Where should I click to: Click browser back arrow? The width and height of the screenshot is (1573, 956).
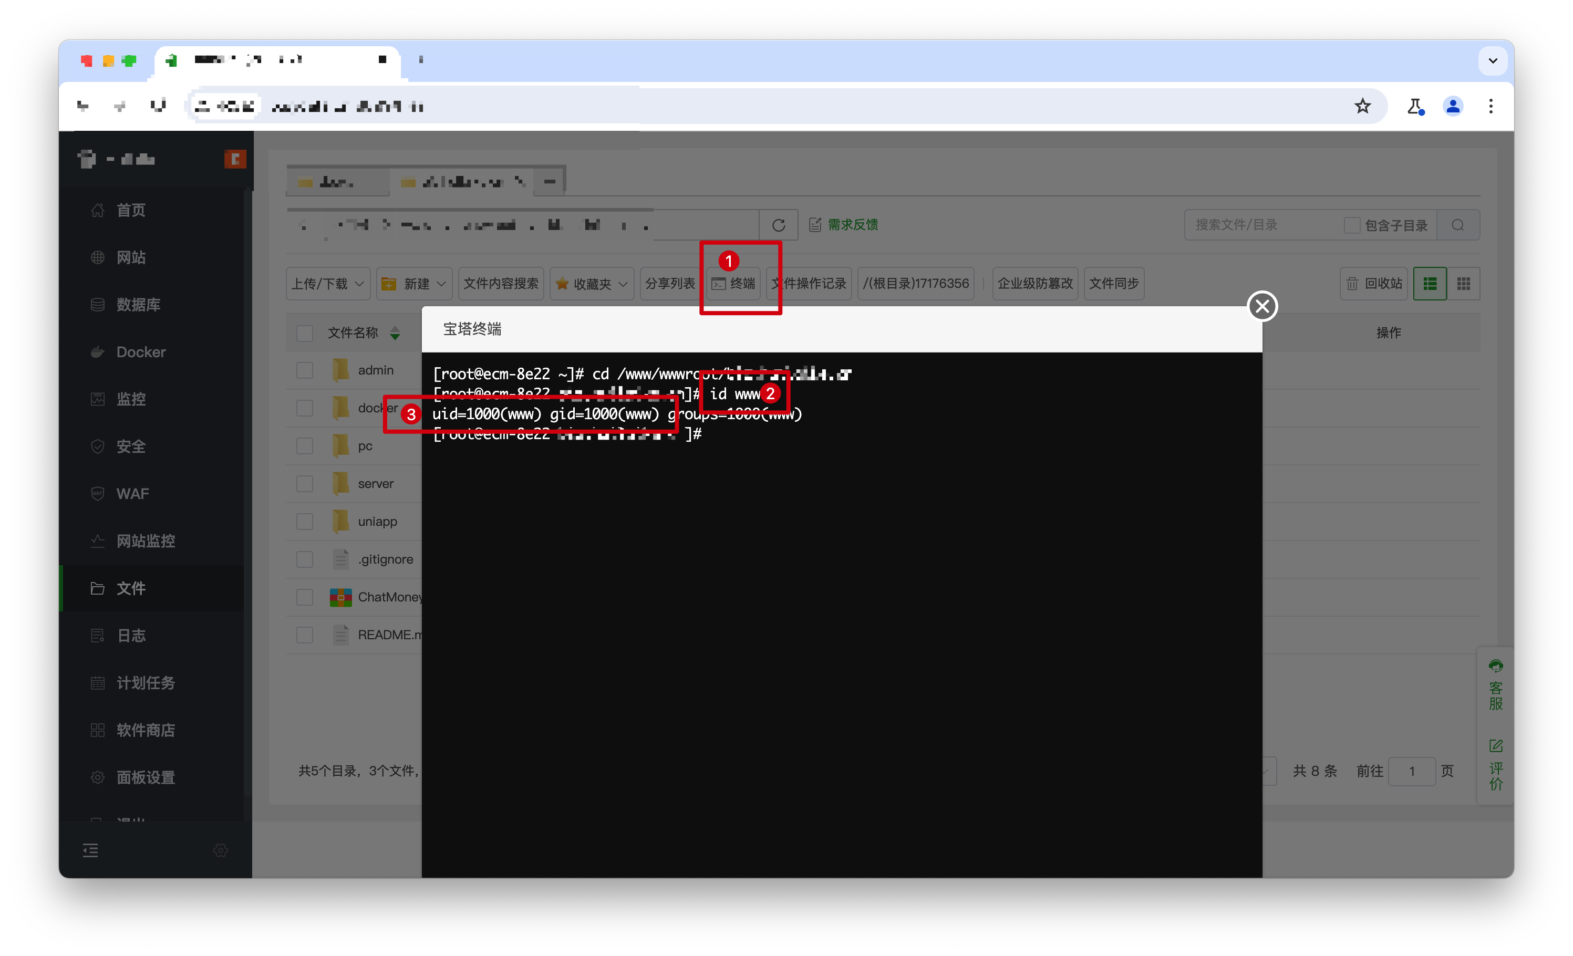pos(83,106)
